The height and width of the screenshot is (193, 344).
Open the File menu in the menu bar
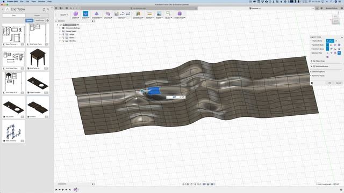pos(21,1)
